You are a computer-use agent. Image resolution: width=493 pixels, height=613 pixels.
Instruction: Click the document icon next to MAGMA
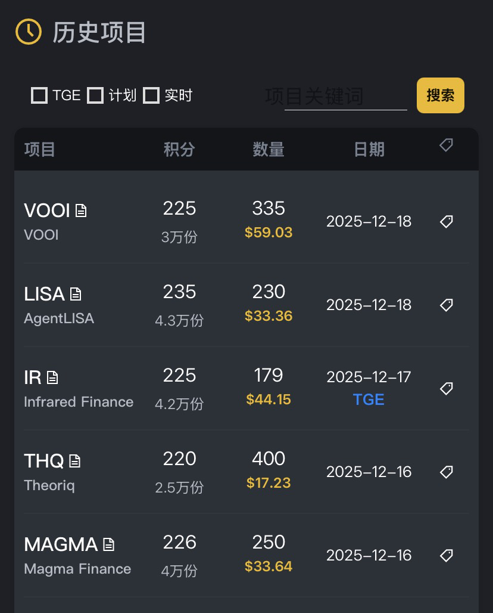[x=108, y=544]
